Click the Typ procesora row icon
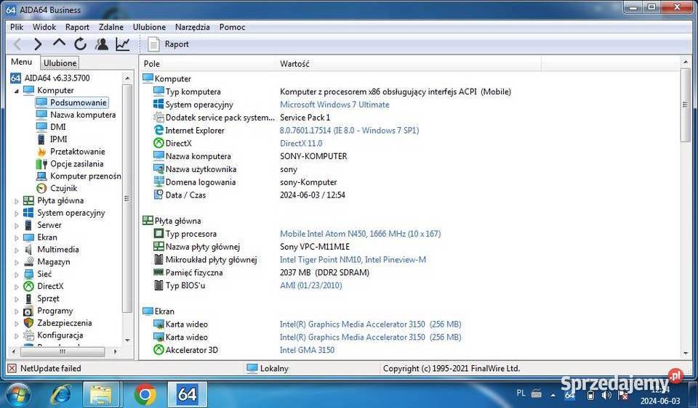Image resolution: width=698 pixels, height=408 pixels. pyautogui.click(x=159, y=233)
